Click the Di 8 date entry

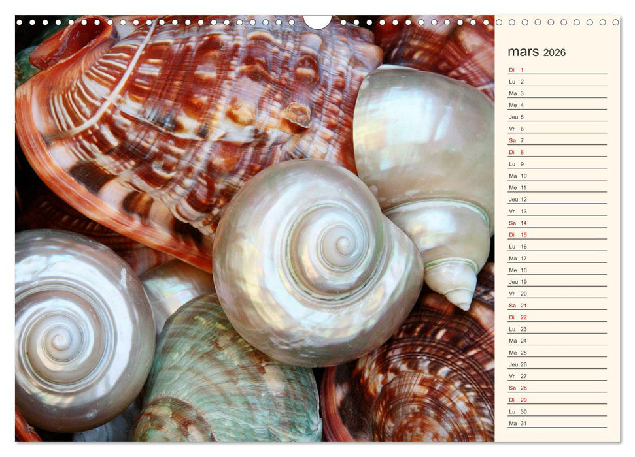557,152
